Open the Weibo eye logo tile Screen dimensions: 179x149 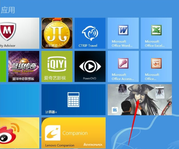20,133
